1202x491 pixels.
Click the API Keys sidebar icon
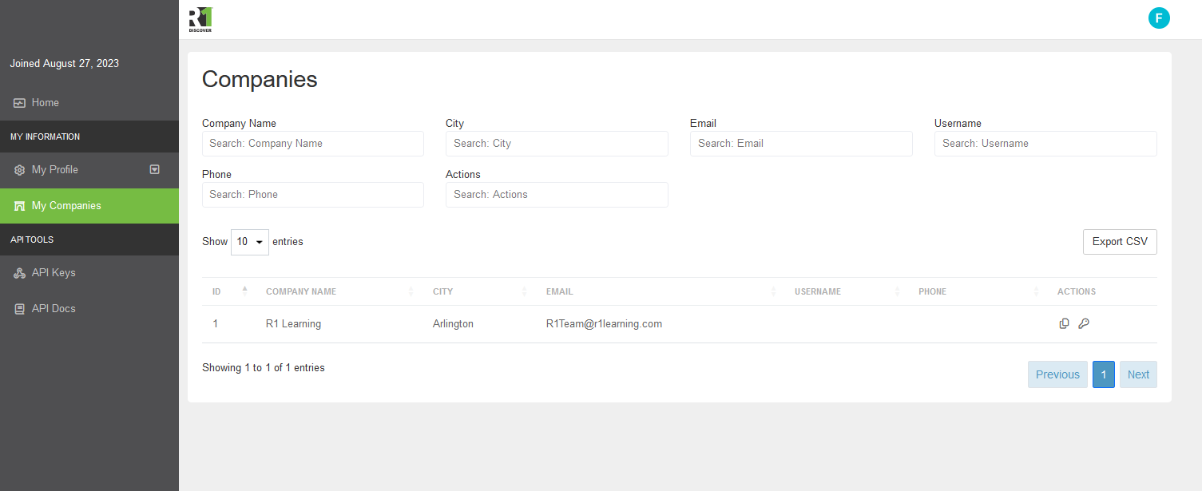[x=20, y=273]
